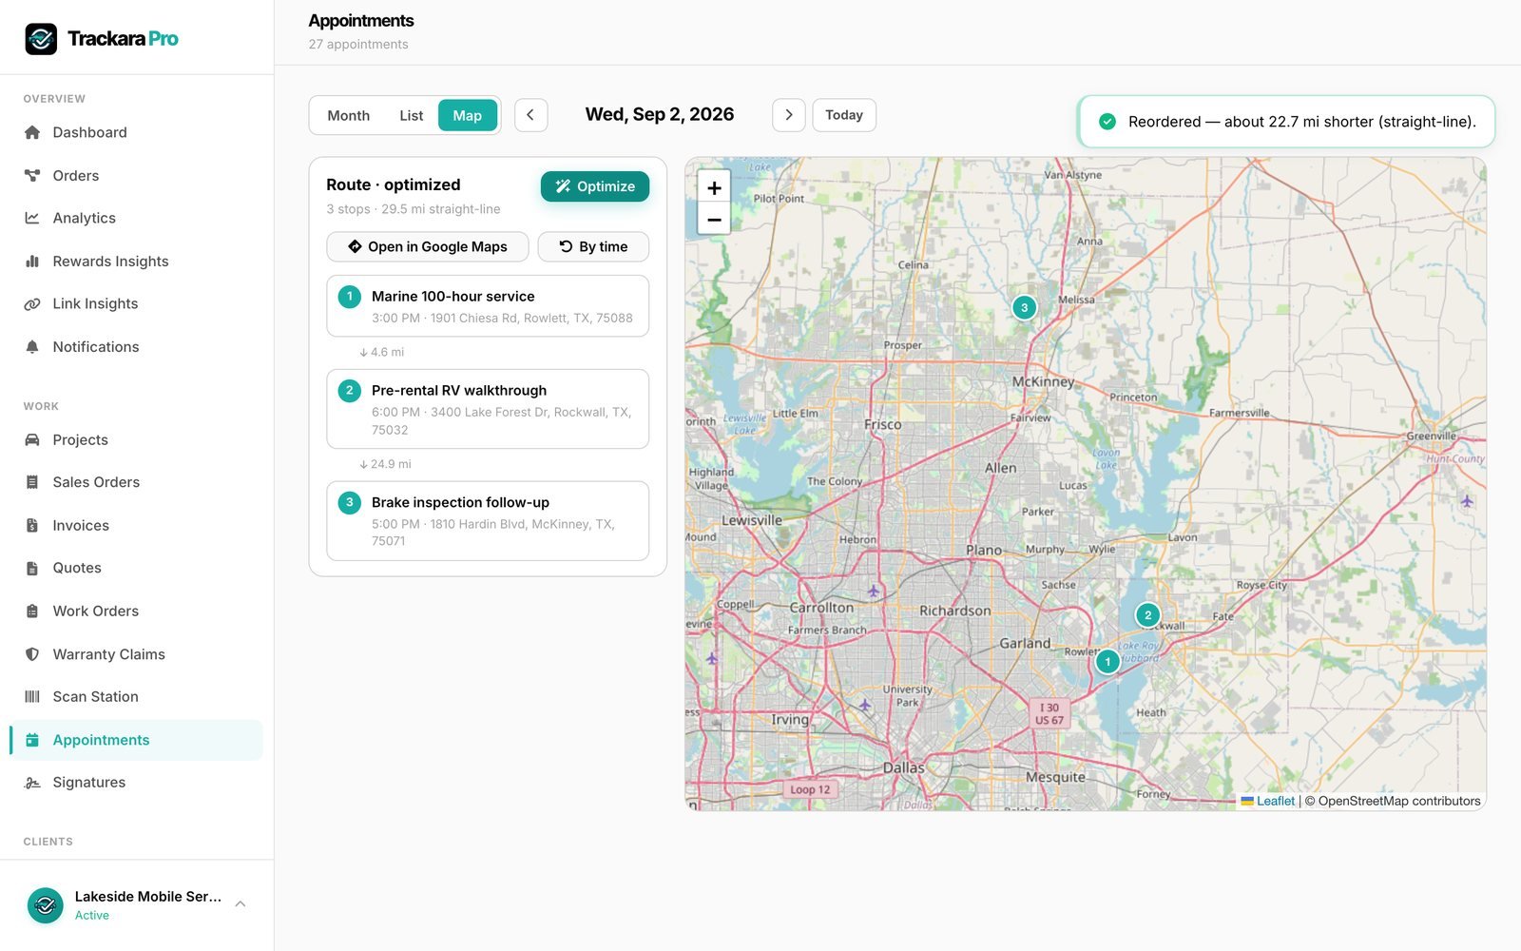This screenshot has height=951, width=1521.
Task: Reorder stops By time
Action: (x=593, y=246)
